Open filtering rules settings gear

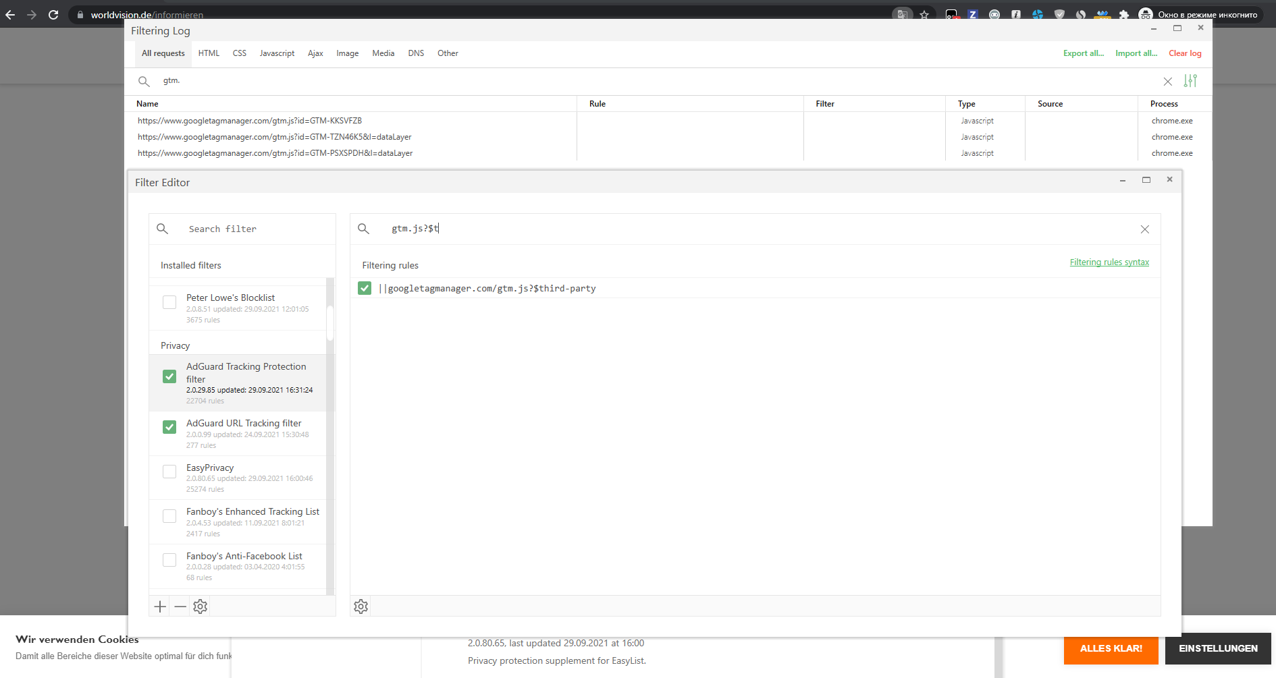coord(361,606)
